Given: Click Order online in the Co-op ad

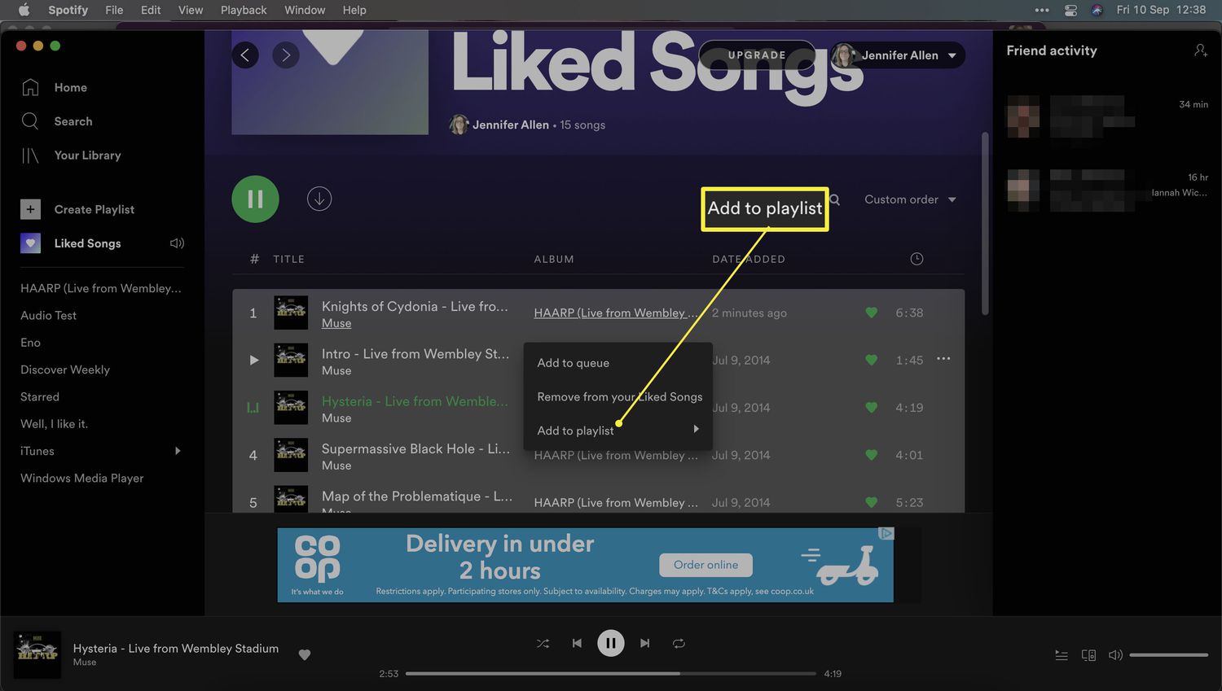Looking at the screenshot, I should (x=706, y=565).
